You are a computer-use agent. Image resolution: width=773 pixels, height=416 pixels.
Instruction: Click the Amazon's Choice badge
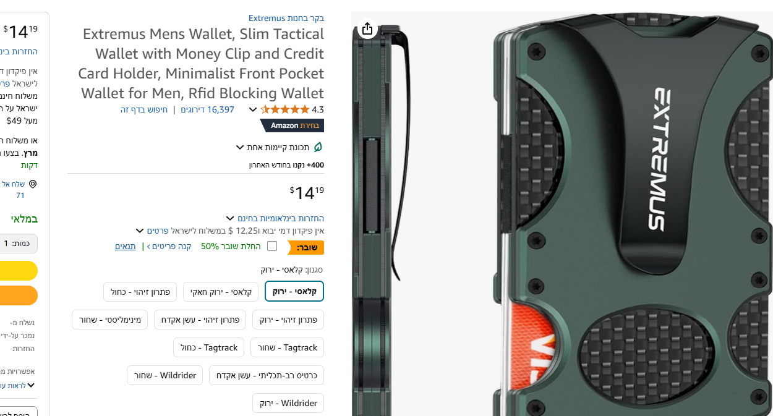(x=292, y=125)
